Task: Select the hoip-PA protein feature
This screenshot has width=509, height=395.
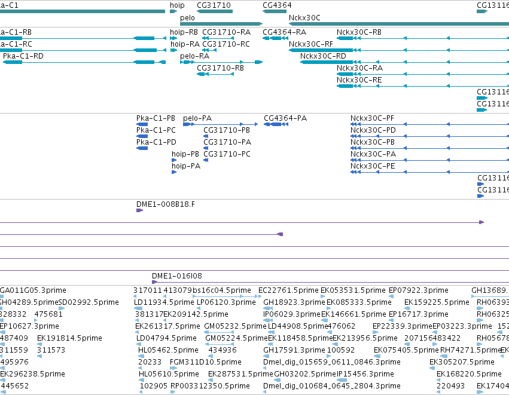Action: [174, 172]
